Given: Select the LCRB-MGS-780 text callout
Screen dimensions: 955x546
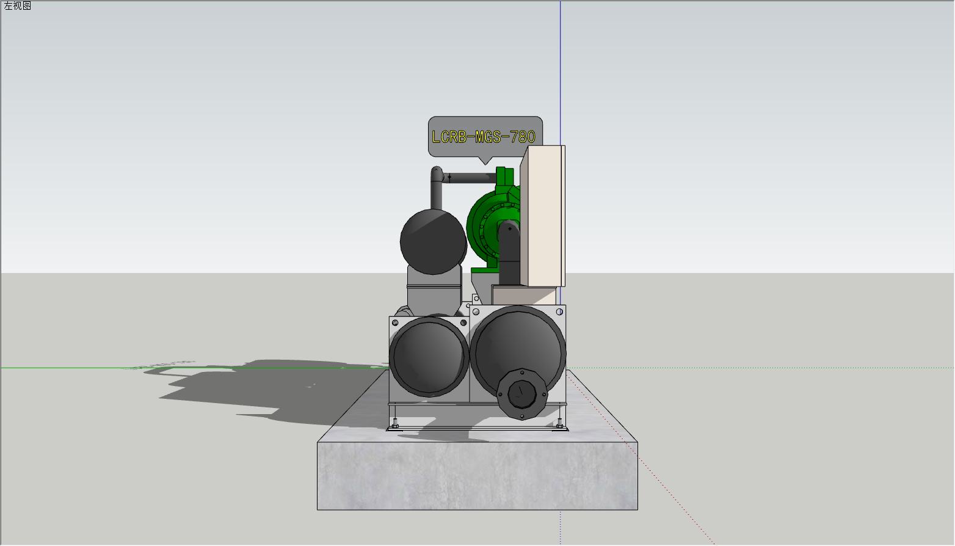Looking at the screenshot, I should pyautogui.click(x=484, y=137).
